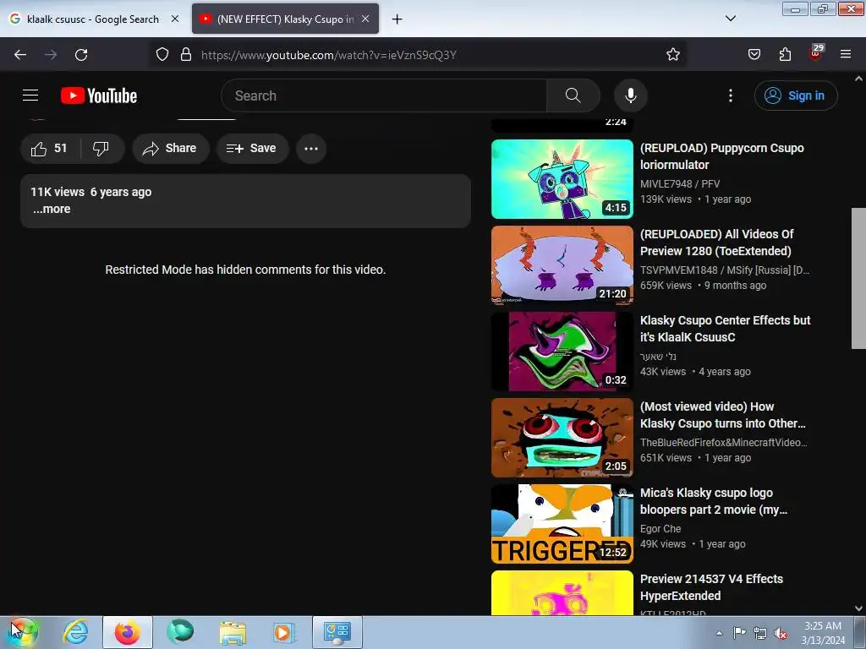This screenshot has width=866, height=649.
Task: Open Firefox extensions puzzle icon
Action: pyautogui.click(x=785, y=55)
